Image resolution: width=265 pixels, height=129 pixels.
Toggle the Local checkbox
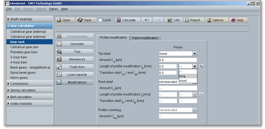pos(100,20)
